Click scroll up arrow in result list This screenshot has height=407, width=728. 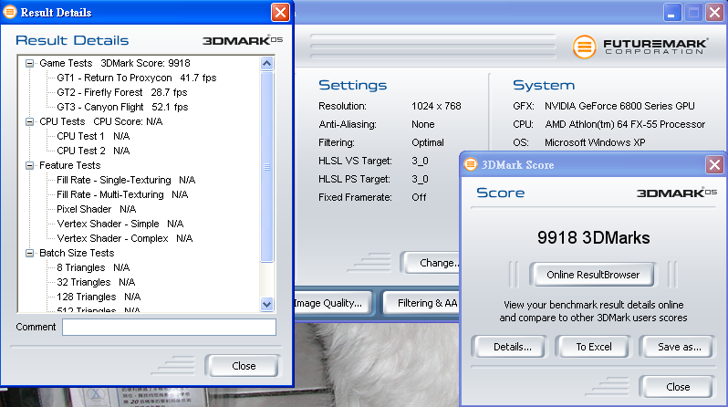267,63
